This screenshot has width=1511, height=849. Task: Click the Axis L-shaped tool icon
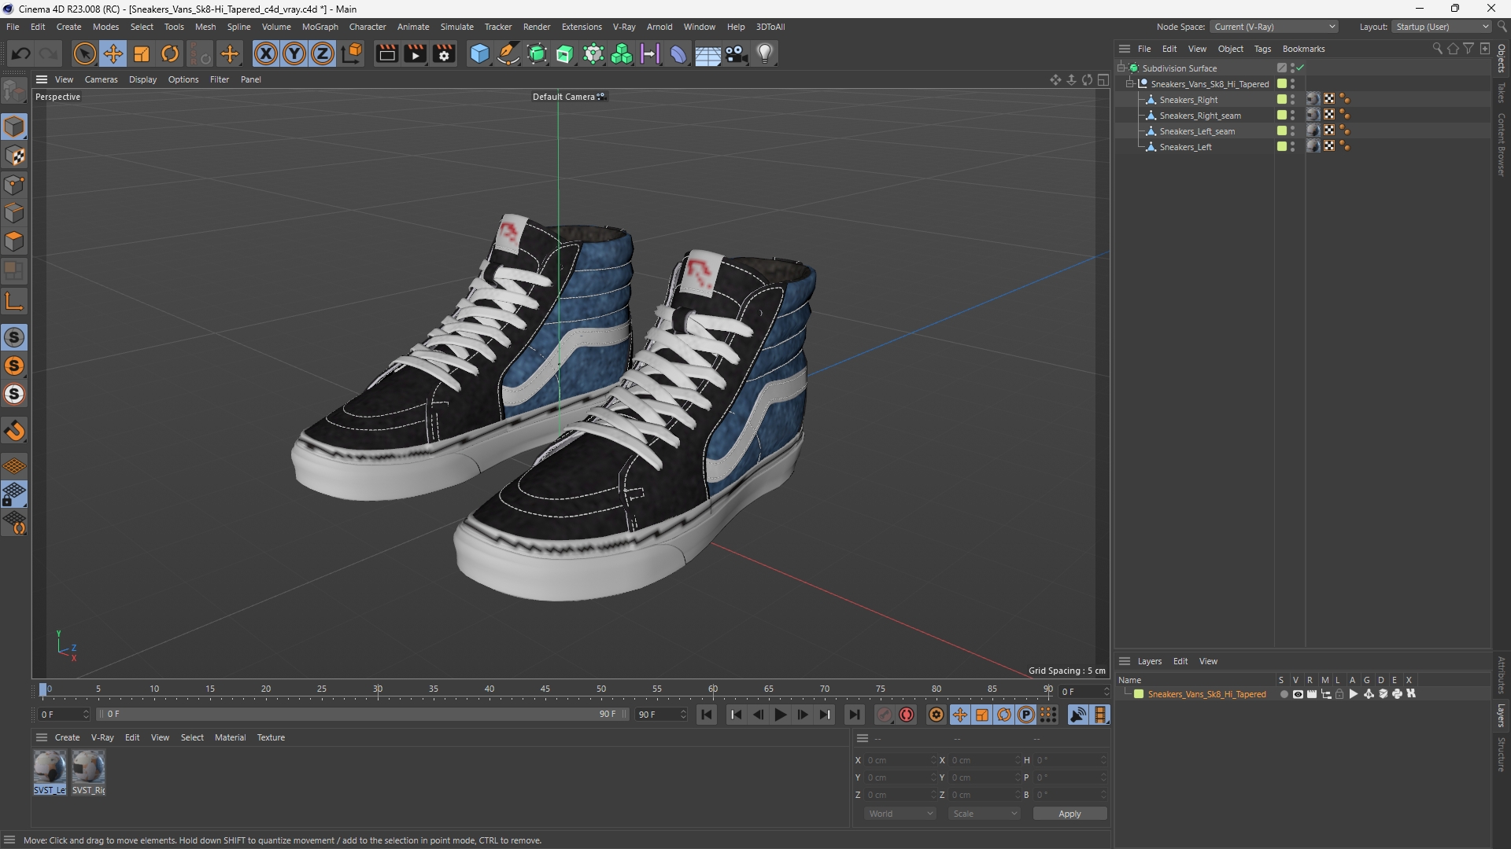pyautogui.click(x=14, y=301)
